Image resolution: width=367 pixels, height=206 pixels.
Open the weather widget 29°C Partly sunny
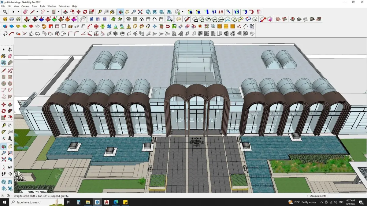302,202
